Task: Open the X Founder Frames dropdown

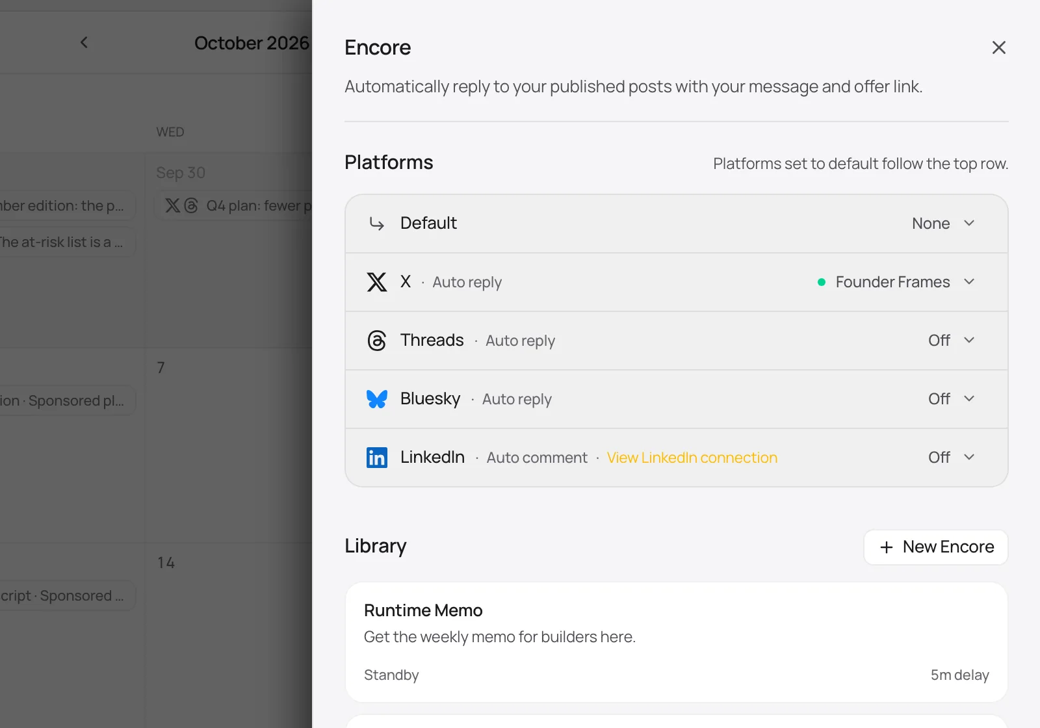Action: point(896,282)
